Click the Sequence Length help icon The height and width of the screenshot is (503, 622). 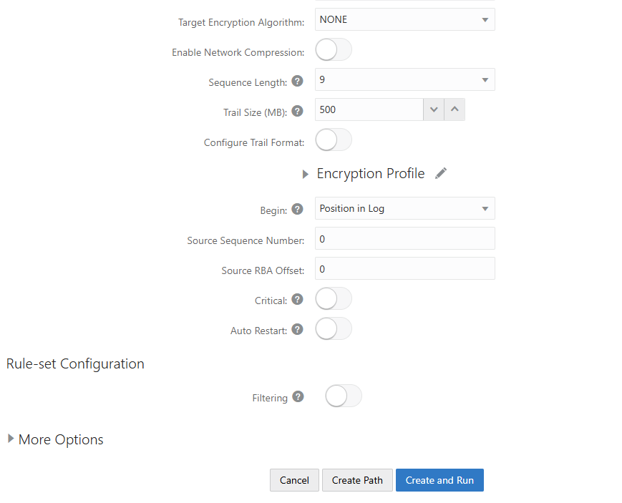[297, 81]
